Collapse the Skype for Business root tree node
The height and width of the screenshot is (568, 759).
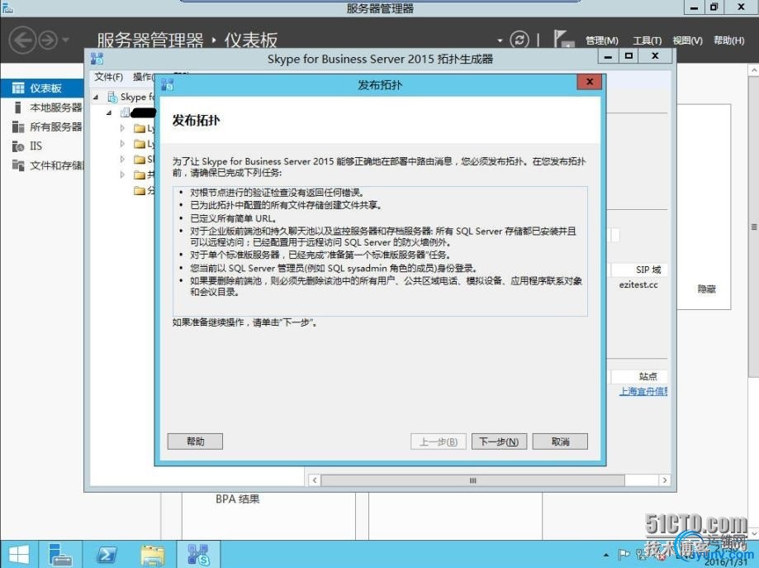pos(96,98)
